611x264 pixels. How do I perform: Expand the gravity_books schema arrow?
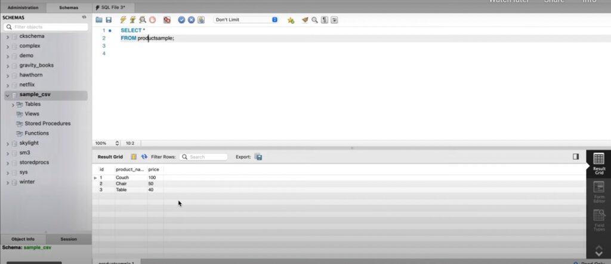[7, 66]
